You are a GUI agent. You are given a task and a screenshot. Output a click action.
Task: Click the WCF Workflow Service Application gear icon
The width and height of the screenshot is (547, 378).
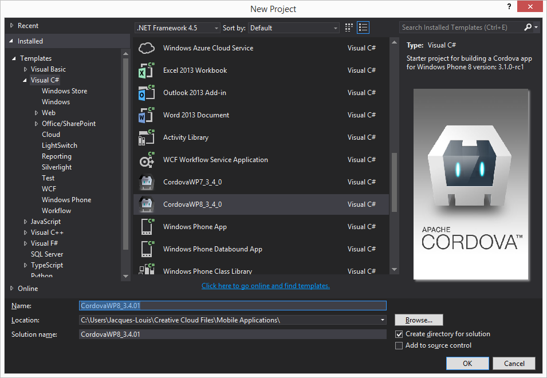pos(147,160)
